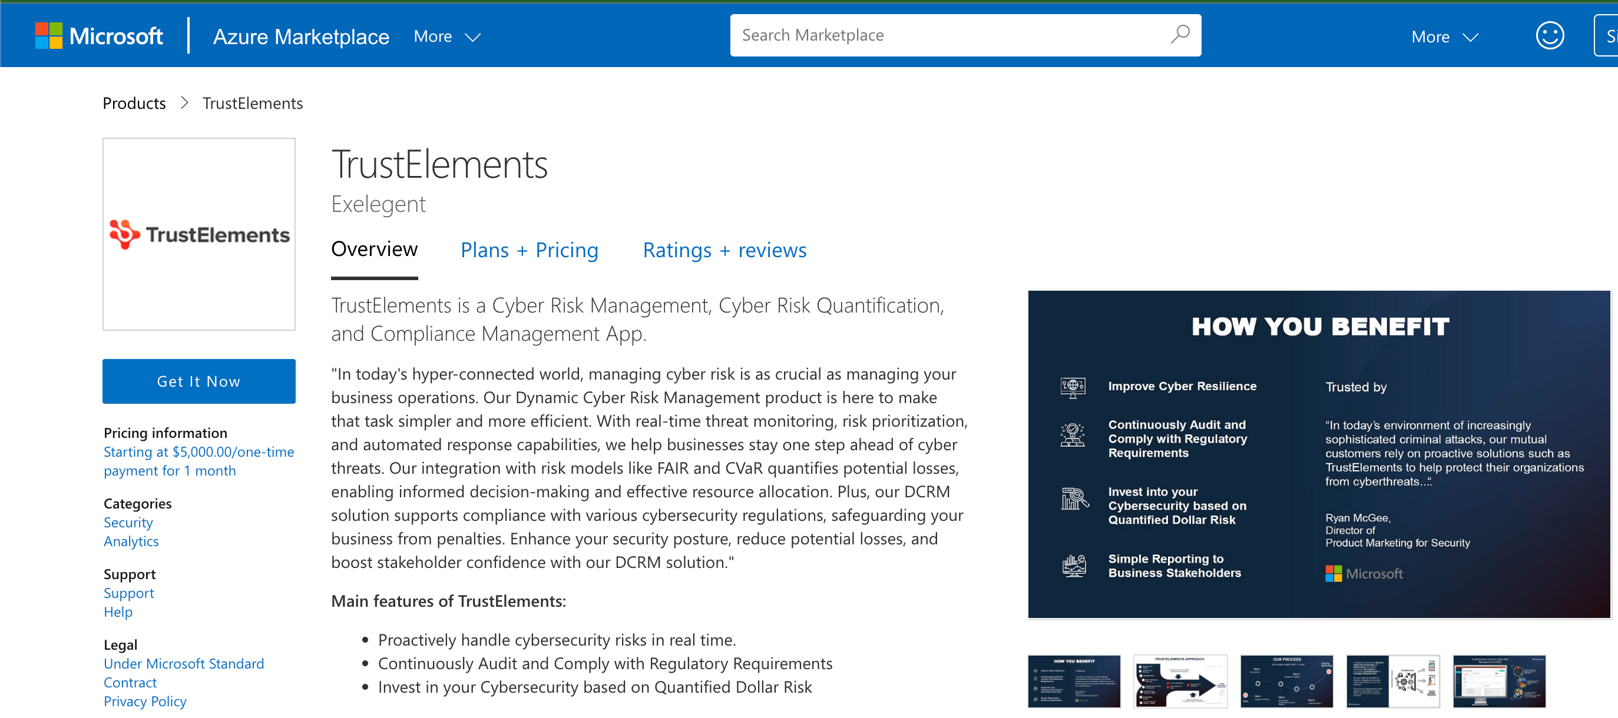Click the smiley feedback icon

pos(1549,36)
